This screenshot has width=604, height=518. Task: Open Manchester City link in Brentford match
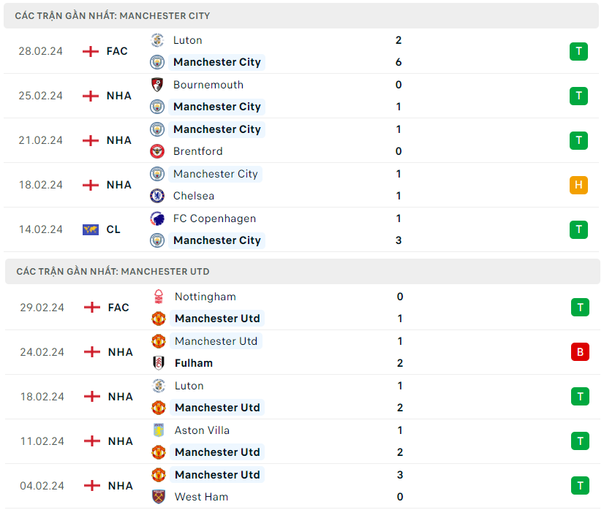coord(216,129)
